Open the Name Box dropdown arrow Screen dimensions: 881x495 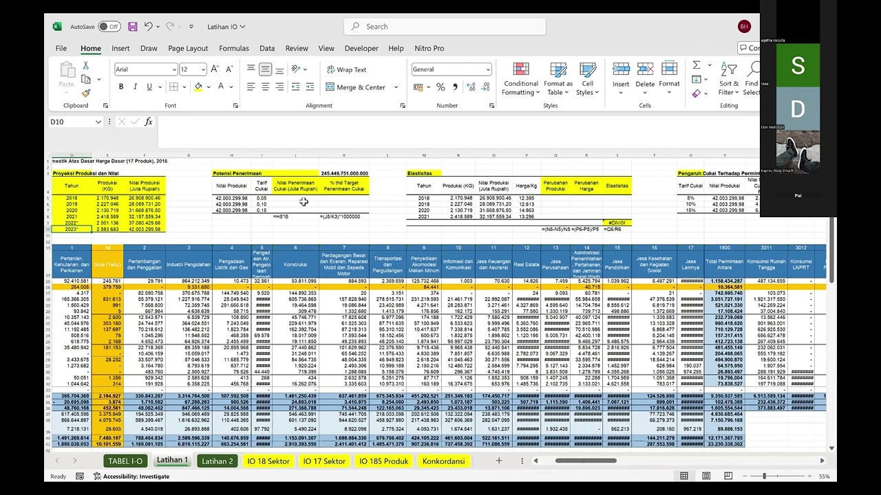tap(98, 122)
